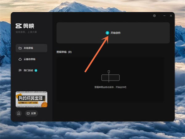The image size is (185, 139).
Task: Click the teal plus icon for 开始创作
Action: click(x=107, y=33)
